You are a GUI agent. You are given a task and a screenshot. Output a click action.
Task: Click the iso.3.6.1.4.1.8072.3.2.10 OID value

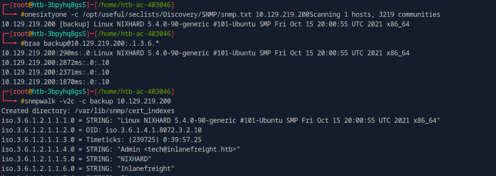pos(153,130)
